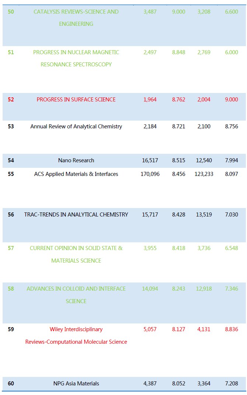Click rank number 60 in last row
Viewport: 247px width, 395px height.
(11, 384)
